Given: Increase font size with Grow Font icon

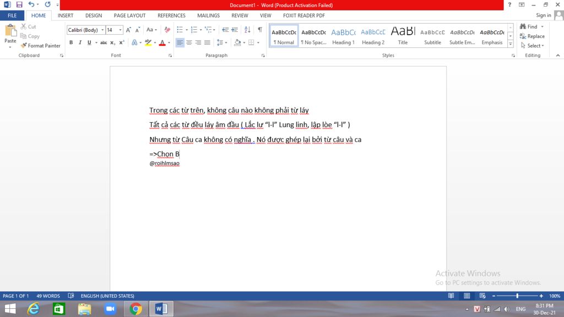Looking at the screenshot, I should pos(128,30).
